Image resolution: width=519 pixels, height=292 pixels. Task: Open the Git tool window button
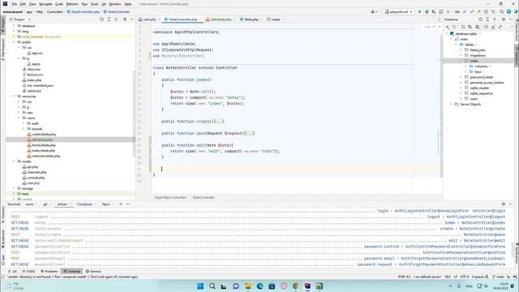pos(13,272)
